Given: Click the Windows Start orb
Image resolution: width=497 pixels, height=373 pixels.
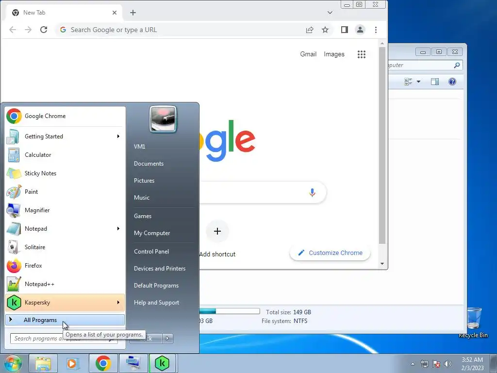Looking at the screenshot, I should (13, 363).
